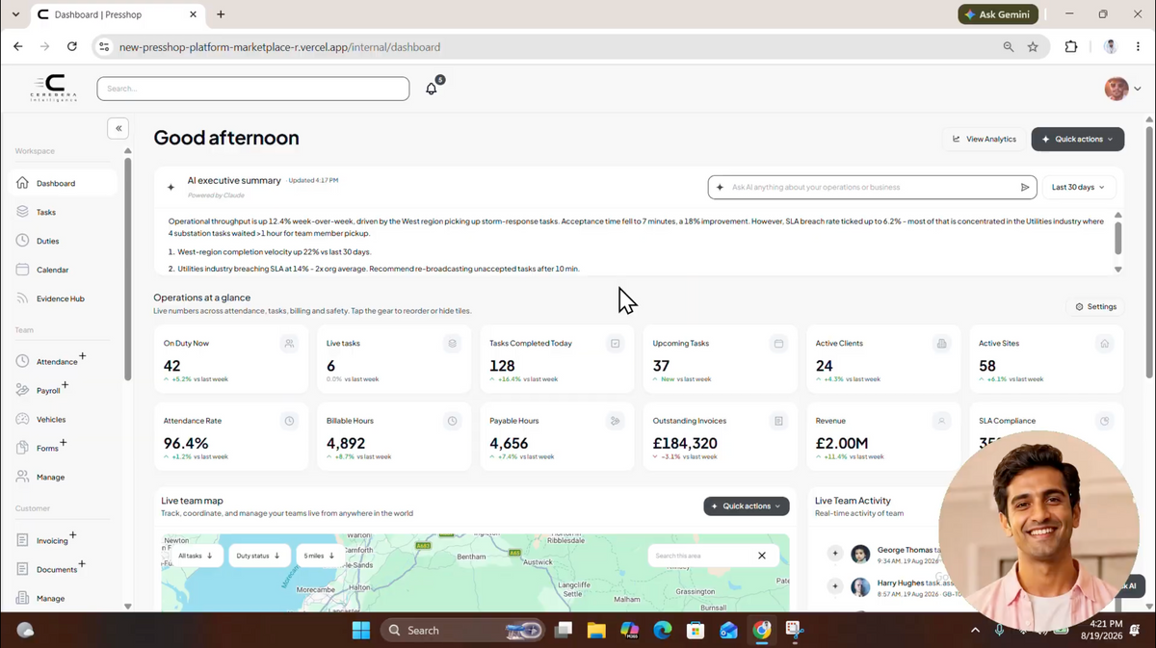Bookmark this page with the star icon
The image size is (1156, 648).
pyautogui.click(x=1033, y=46)
